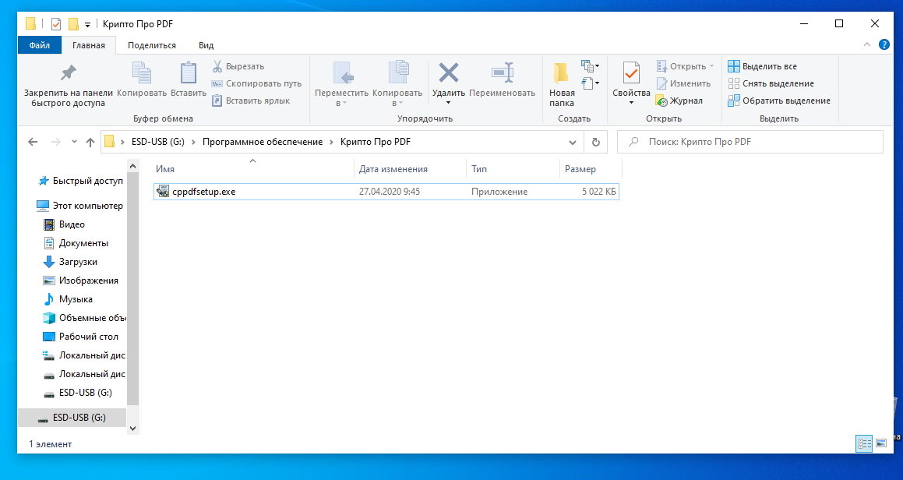Viewport: 903px width, 480px height.
Task: Click sidebar scrollbar up arrow
Action: tap(133, 167)
